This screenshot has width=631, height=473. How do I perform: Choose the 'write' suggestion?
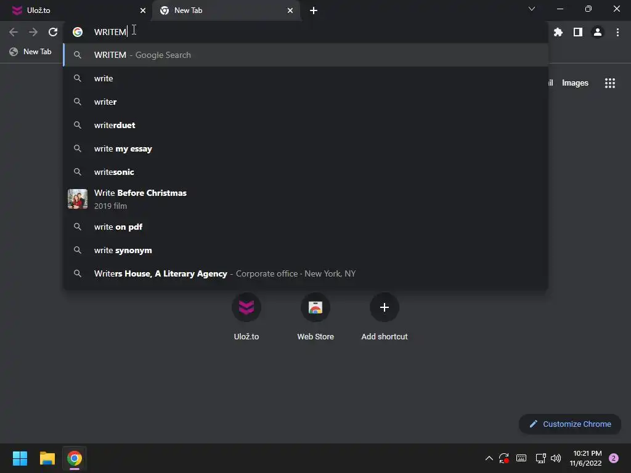point(306,78)
